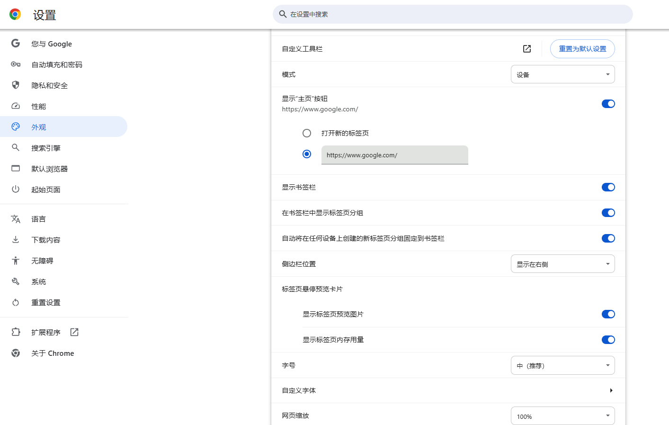Screen dimensions: 669x425
Task: Toggle 在书签栏中显示标签页分组 switch
Action: tap(608, 213)
